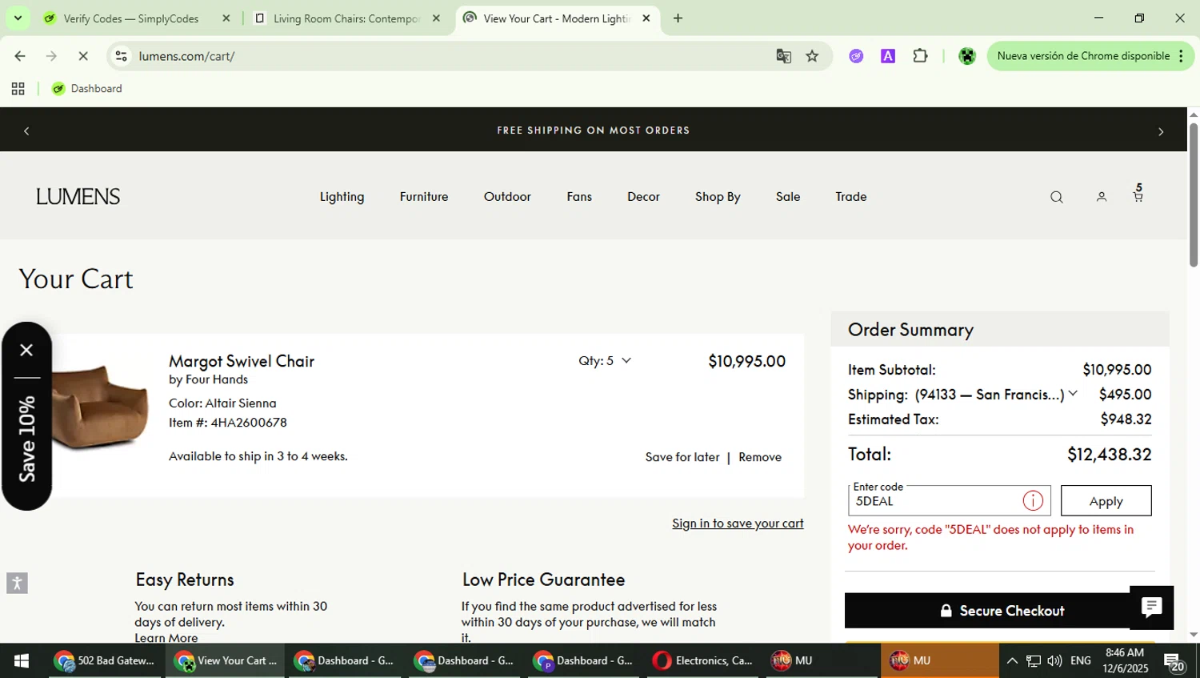The width and height of the screenshot is (1200, 678).
Task: Click the Sign in to save your cart link
Action: click(x=738, y=524)
